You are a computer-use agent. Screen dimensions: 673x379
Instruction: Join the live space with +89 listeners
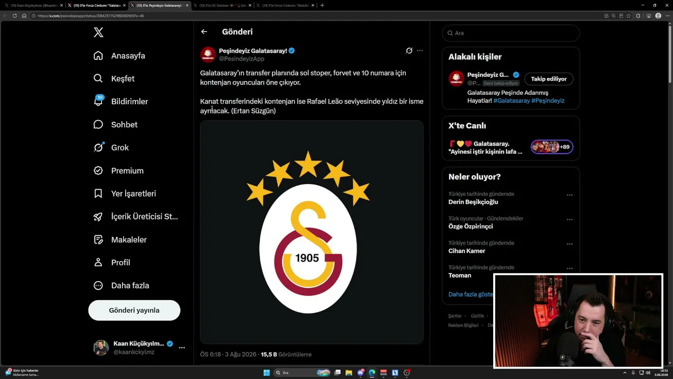click(x=552, y=147)
